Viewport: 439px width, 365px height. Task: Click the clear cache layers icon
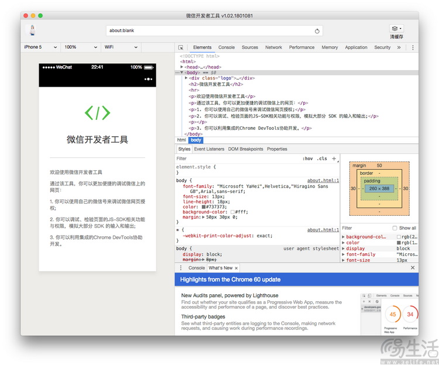[395, 28]
